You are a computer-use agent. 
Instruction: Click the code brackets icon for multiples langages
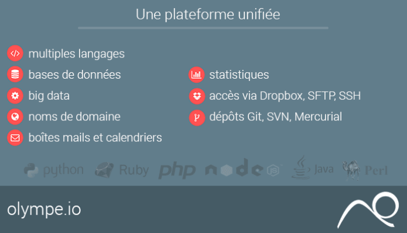15,53
